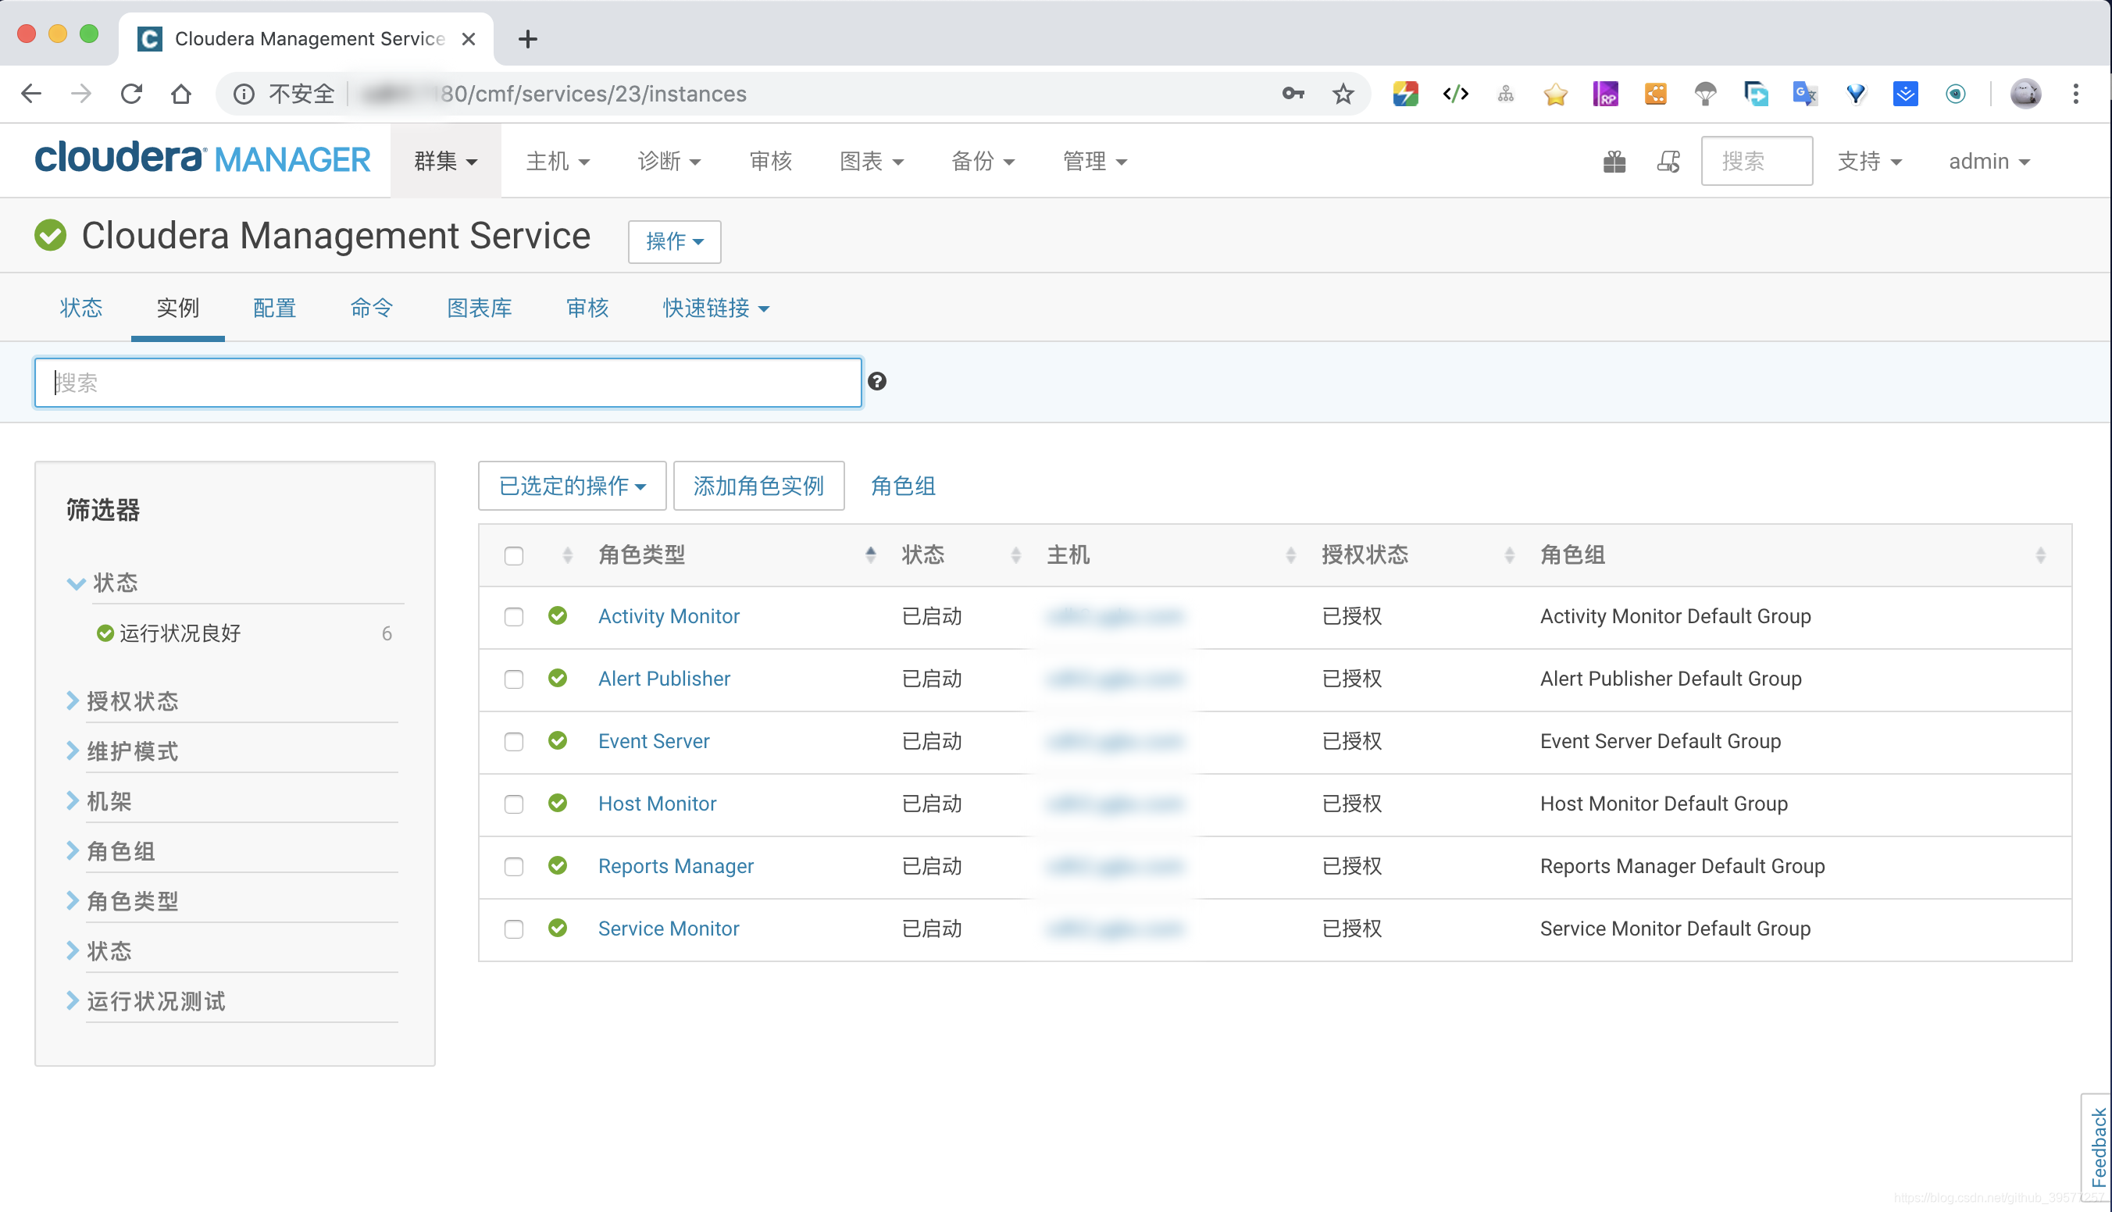Sort by the 授权状态 column arrows
Viewport: 2112px width, 1212px height.
point(1509,555)
